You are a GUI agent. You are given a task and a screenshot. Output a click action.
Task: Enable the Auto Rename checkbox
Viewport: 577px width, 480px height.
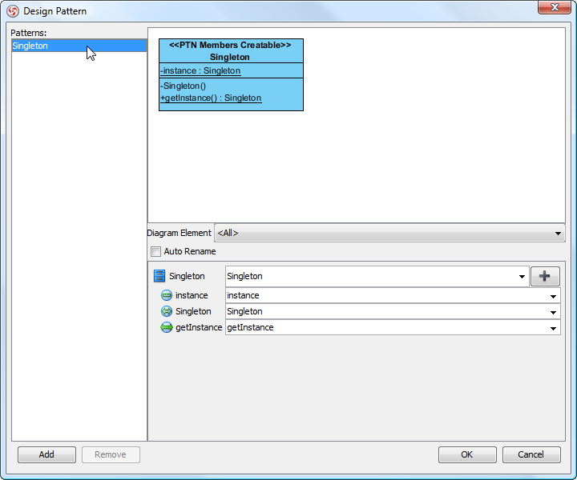[155, 251]
